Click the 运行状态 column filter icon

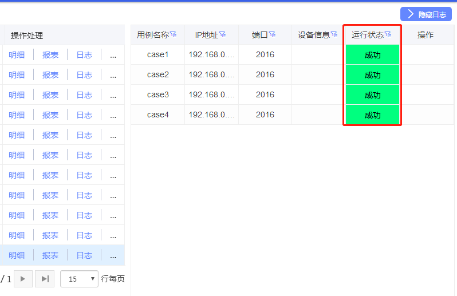388,35
